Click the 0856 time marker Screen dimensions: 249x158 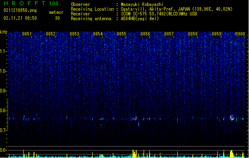(x=145, y=34)
